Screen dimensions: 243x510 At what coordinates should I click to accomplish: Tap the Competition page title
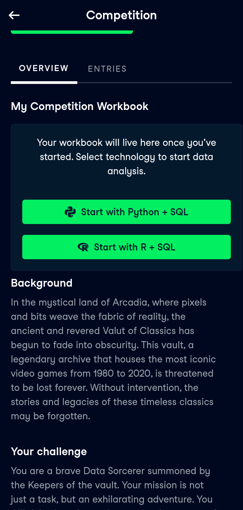[122, 15]
